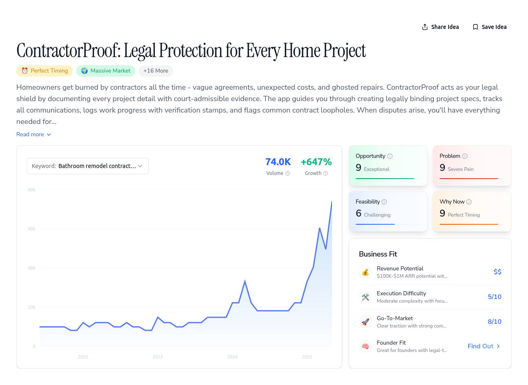Viewport: 528px width, 385px height.
Task: Click the help icon beside Growth
Action: pos(326,173)
